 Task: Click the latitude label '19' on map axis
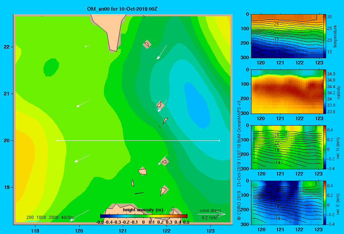[x=7, y=187]
